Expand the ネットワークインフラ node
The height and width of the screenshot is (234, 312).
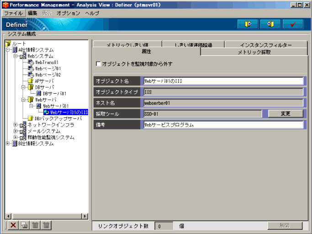coord(16,125)
